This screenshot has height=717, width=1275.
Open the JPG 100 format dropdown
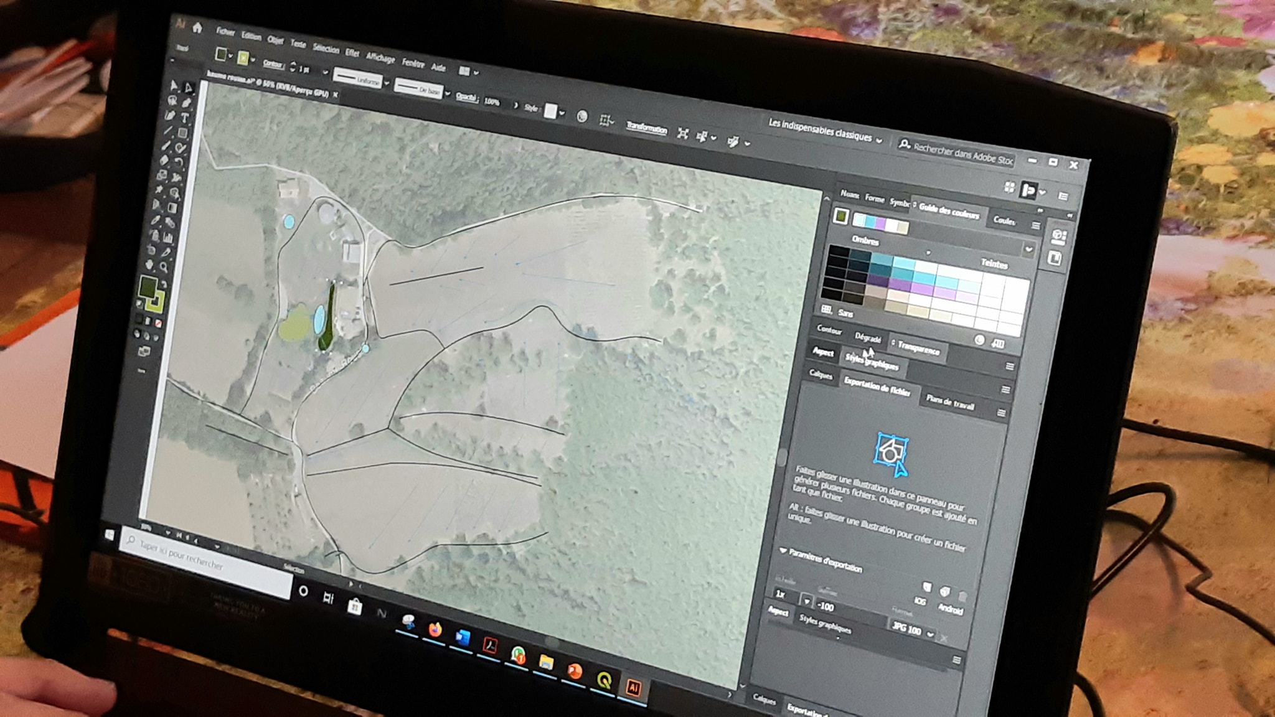(930, 634)
